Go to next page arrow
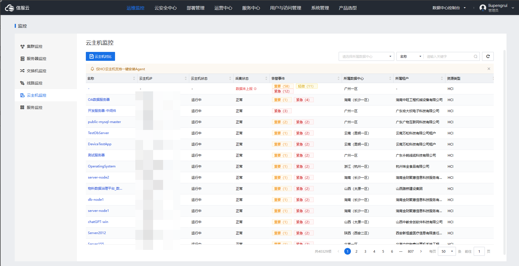Image resolution: width=519 pixels, height=266 pixels. pyautogui.click(x=421, y=251)
